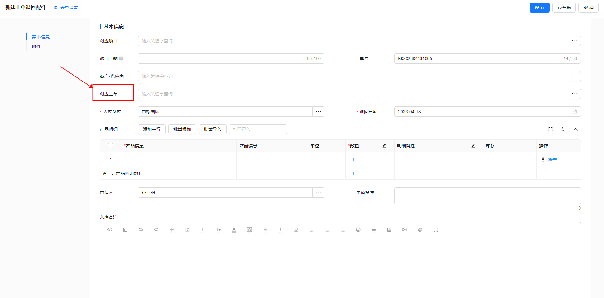Align text left in editor

(x=312, y=230)
